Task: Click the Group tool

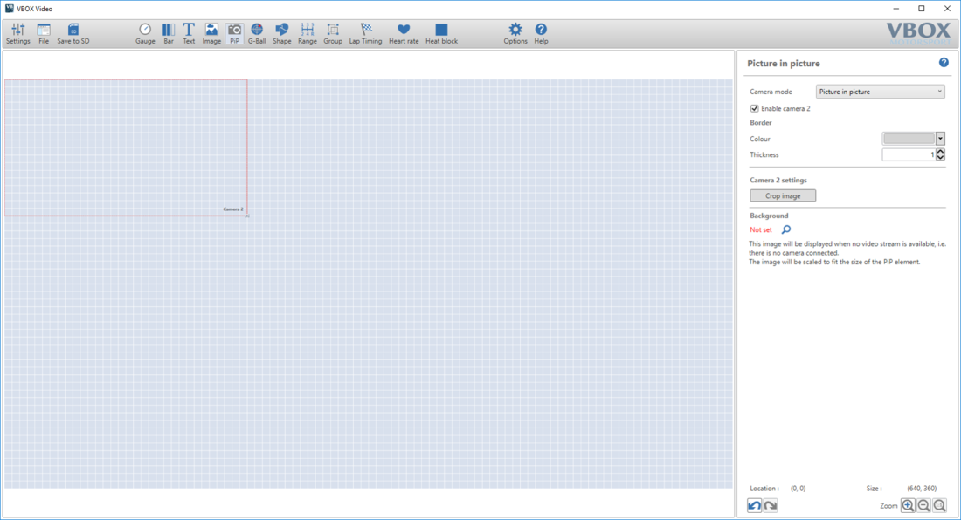Action: click(333, 34)
